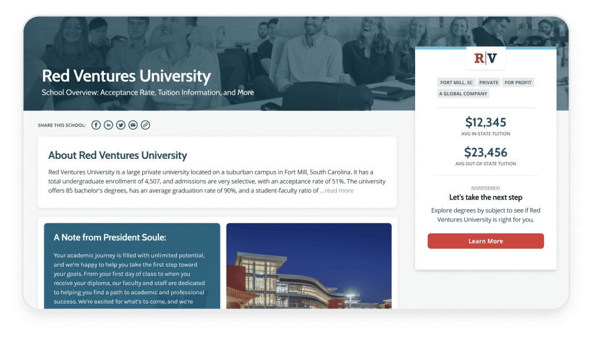
Task: Click the red Learn More button
Action: pos(485,241)
